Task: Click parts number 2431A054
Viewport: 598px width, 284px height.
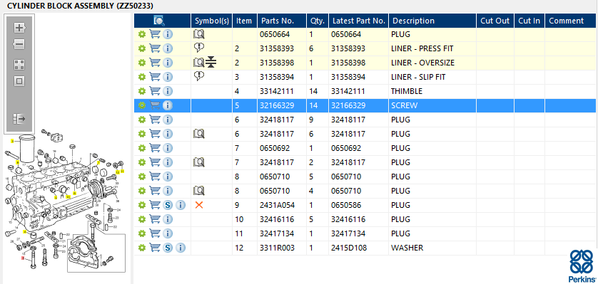Action: (x=278, y=205)
